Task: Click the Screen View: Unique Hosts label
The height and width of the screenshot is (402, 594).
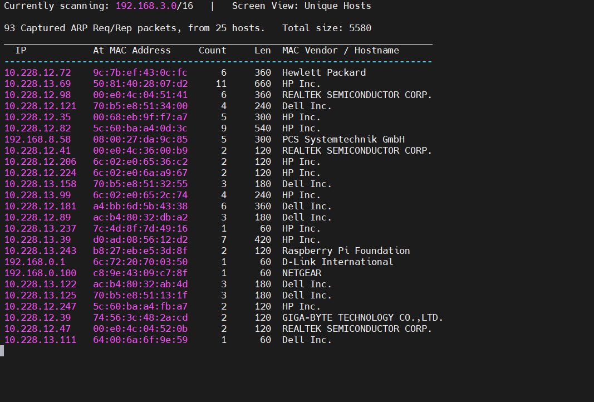Action: pos(302,6)
